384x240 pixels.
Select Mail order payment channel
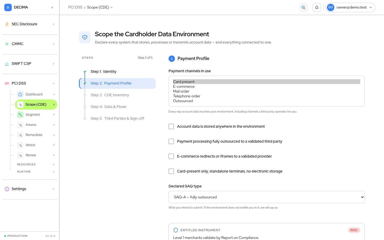point(267,91)
